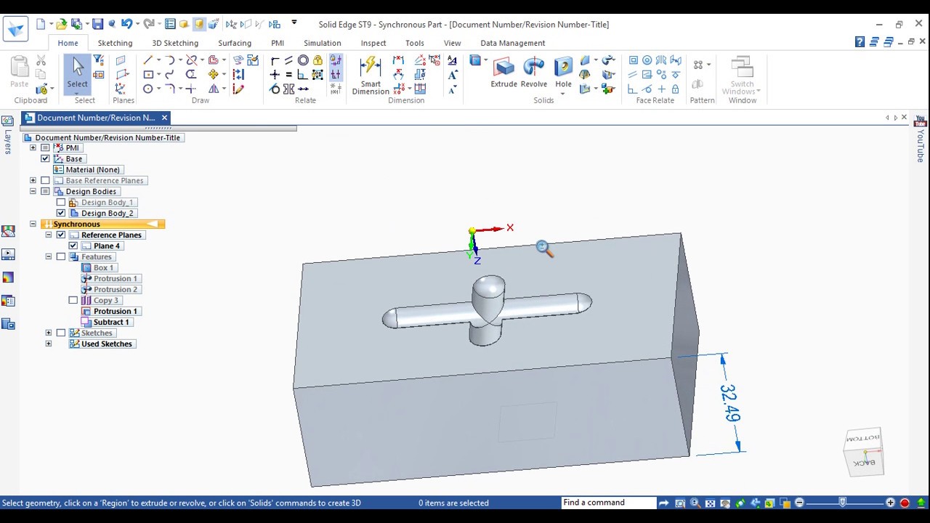
Task: Expand the PMI tree node
Action: point(33,147)
